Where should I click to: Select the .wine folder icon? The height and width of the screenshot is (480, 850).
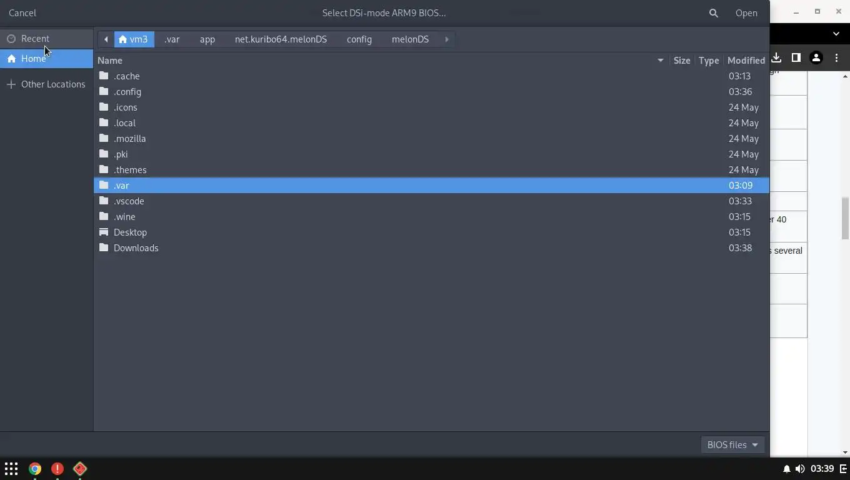point(104,216)
